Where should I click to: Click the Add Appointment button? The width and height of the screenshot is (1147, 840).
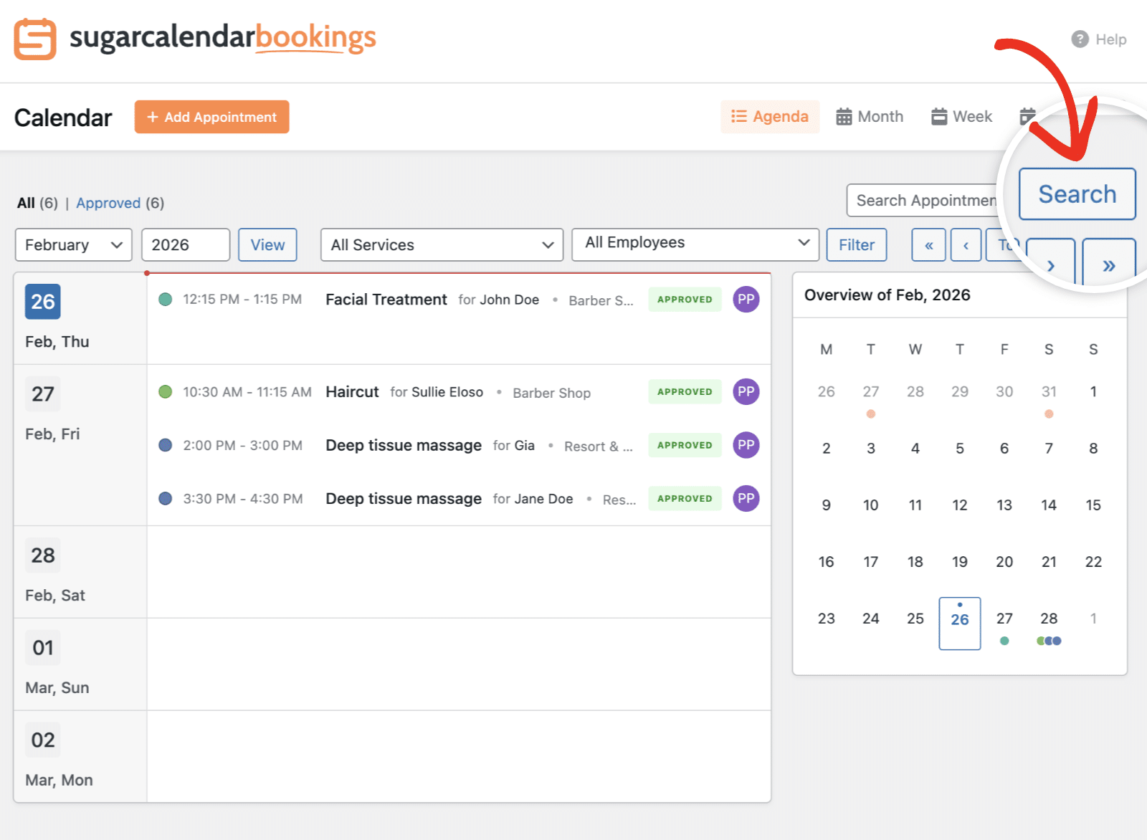tap(211, 117)
